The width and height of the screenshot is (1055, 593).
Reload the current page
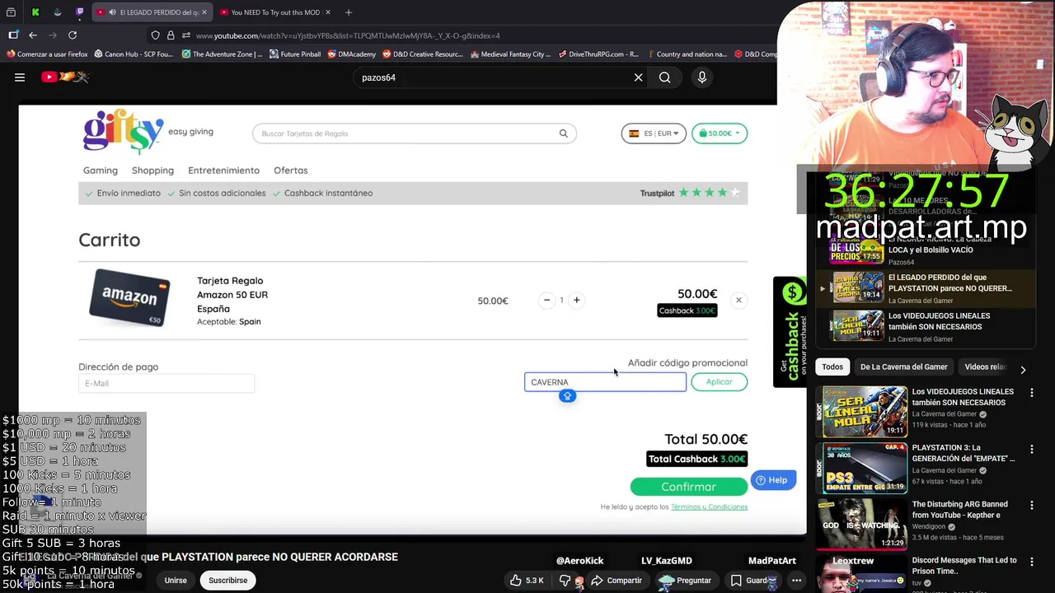point(73,35)
